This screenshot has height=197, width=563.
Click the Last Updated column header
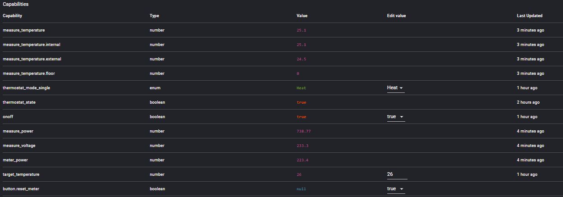coord(529,16)
